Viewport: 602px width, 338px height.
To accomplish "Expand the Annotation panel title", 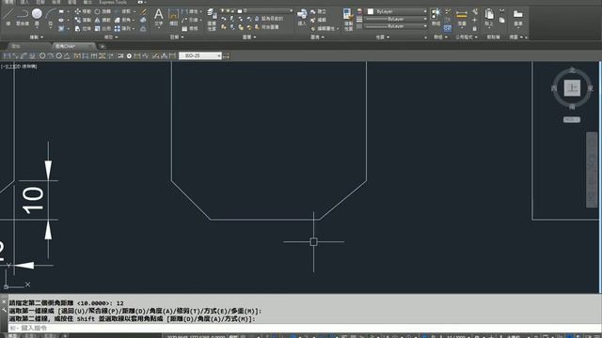I will (x=176, y=38).
